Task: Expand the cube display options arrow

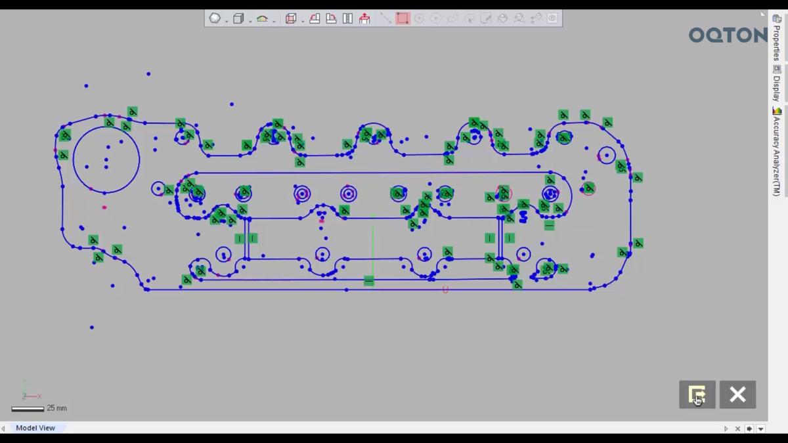Action: pyautogui.click(x=250, y=21)
